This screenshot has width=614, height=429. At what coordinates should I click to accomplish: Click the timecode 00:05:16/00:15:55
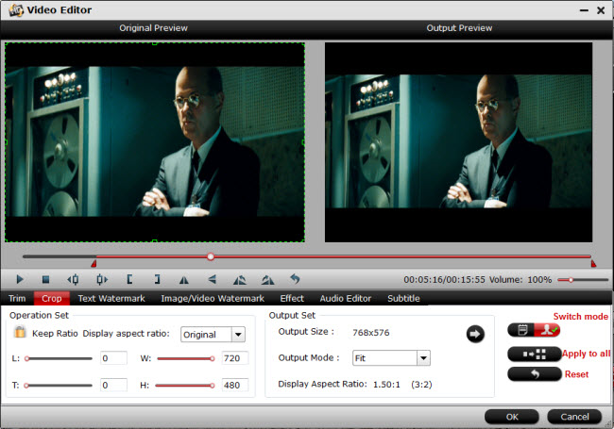[x=445, y=280]
